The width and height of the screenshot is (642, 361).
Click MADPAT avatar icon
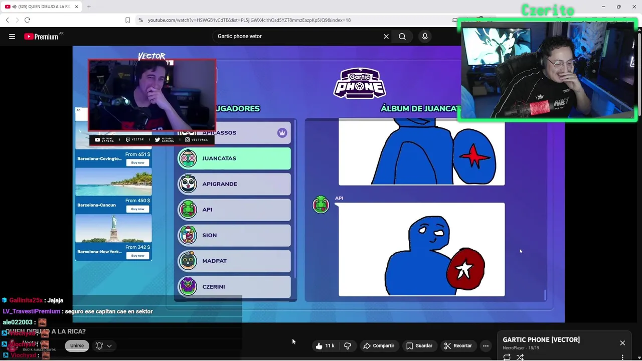[x=188, y=261]
